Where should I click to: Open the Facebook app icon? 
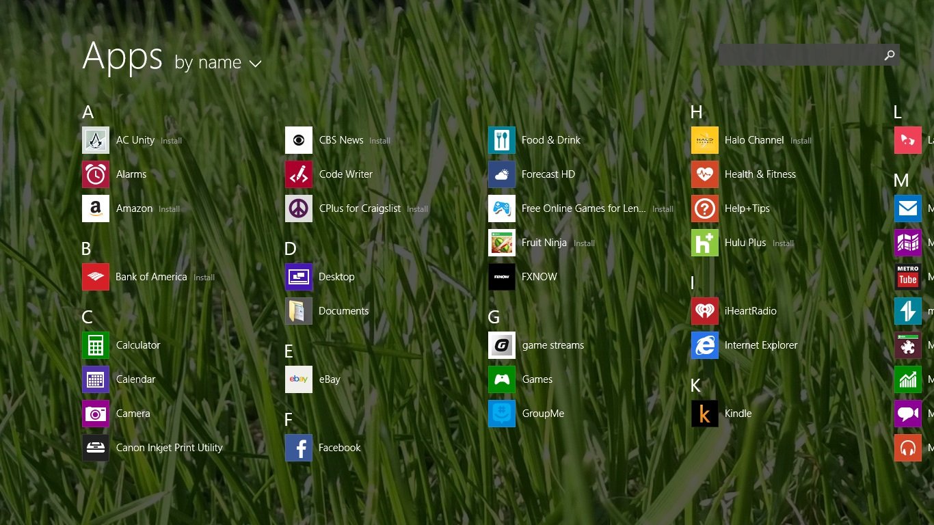pyautogui.click(x=299, y=448)
